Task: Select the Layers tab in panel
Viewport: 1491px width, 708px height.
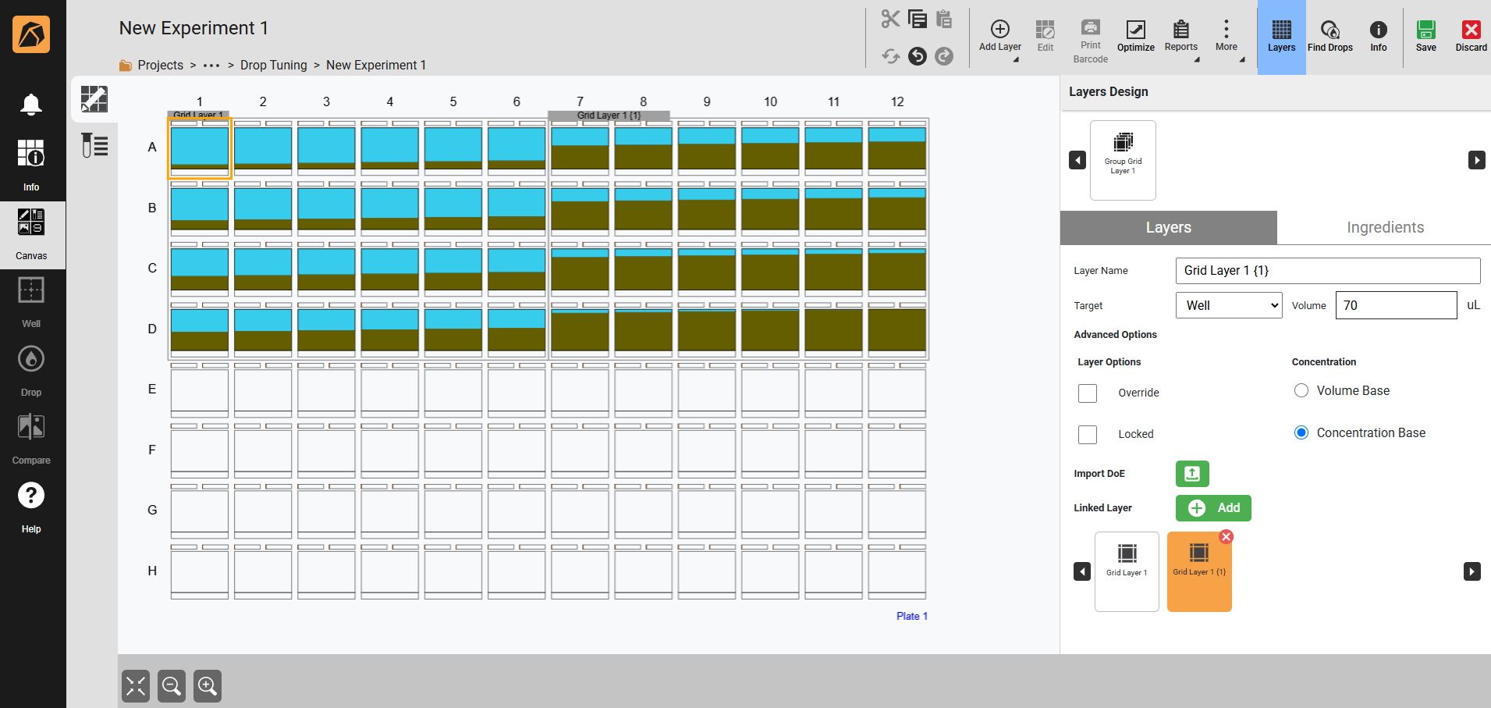Action: point(1168,227)
